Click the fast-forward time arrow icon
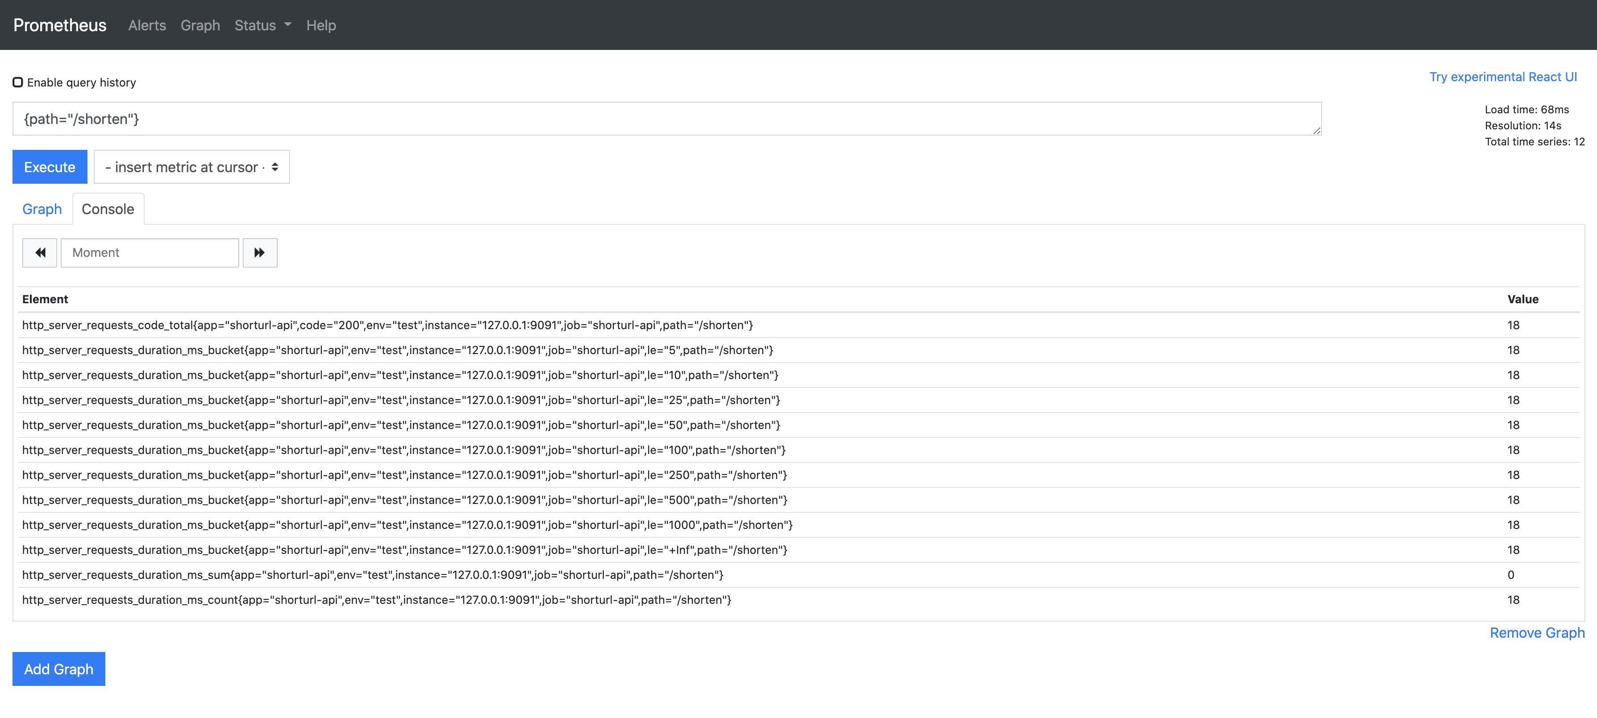This screenshot has width=1597, height=718. click(x=260, y=253)
